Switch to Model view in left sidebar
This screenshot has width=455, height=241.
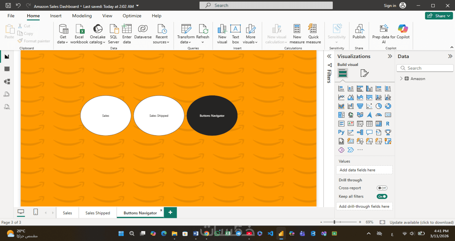pos(7,82)
